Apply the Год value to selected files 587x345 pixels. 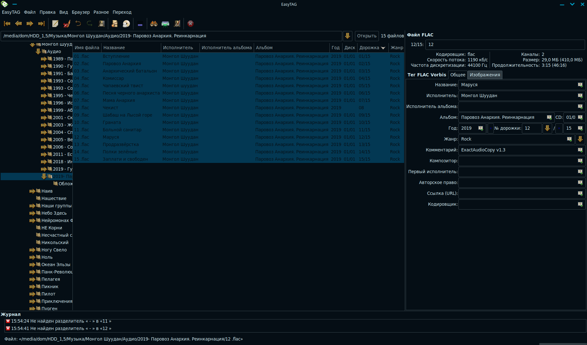[481, 128]
